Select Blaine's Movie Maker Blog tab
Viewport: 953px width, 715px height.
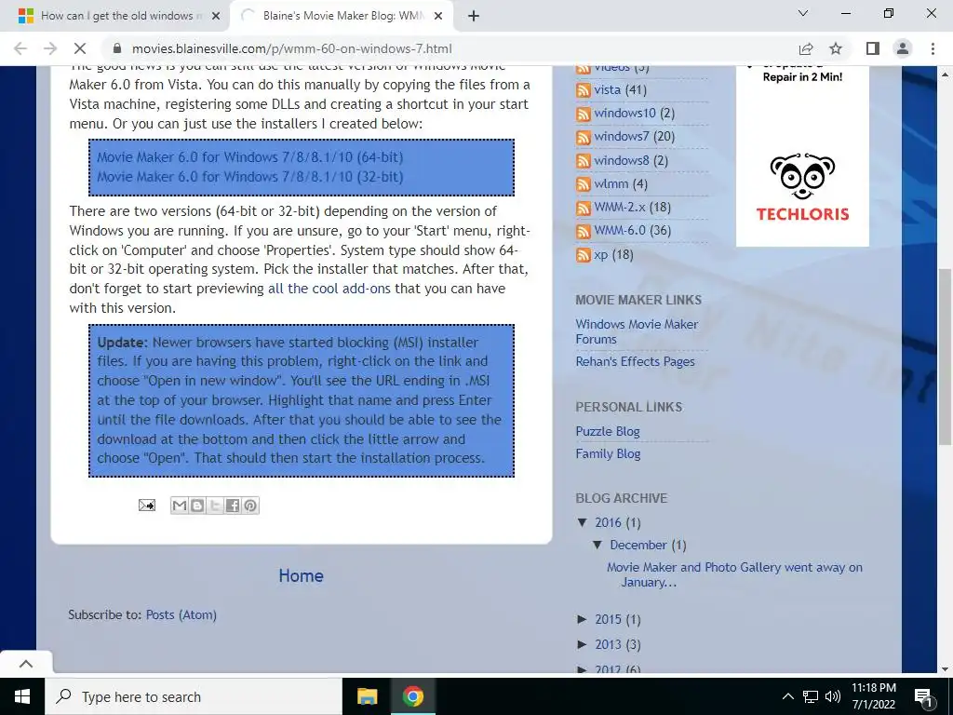(x=342, y=16)
